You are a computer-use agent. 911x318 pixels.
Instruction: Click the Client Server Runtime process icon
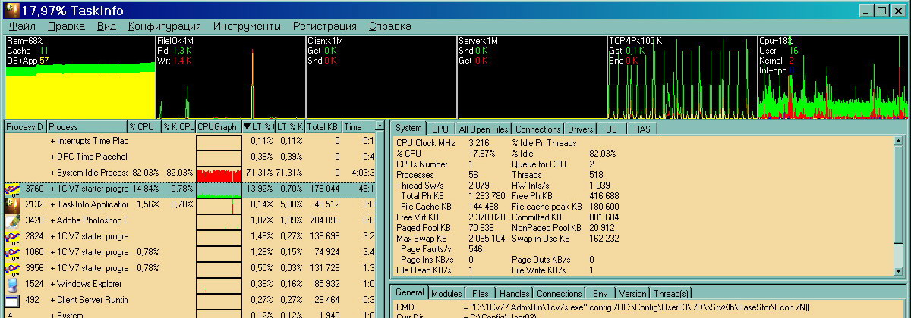point(12,300)
